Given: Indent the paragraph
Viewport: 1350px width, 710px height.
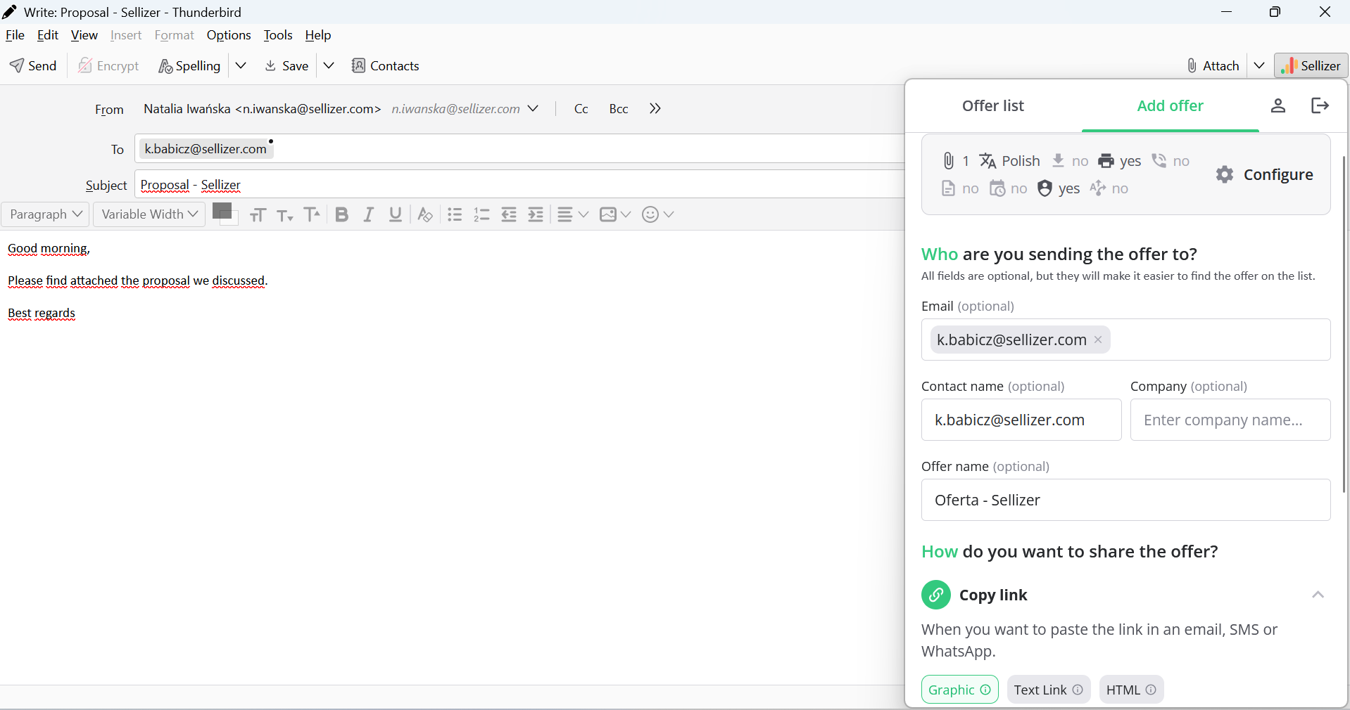Looking at the screenshot, I should coord(536,214).
